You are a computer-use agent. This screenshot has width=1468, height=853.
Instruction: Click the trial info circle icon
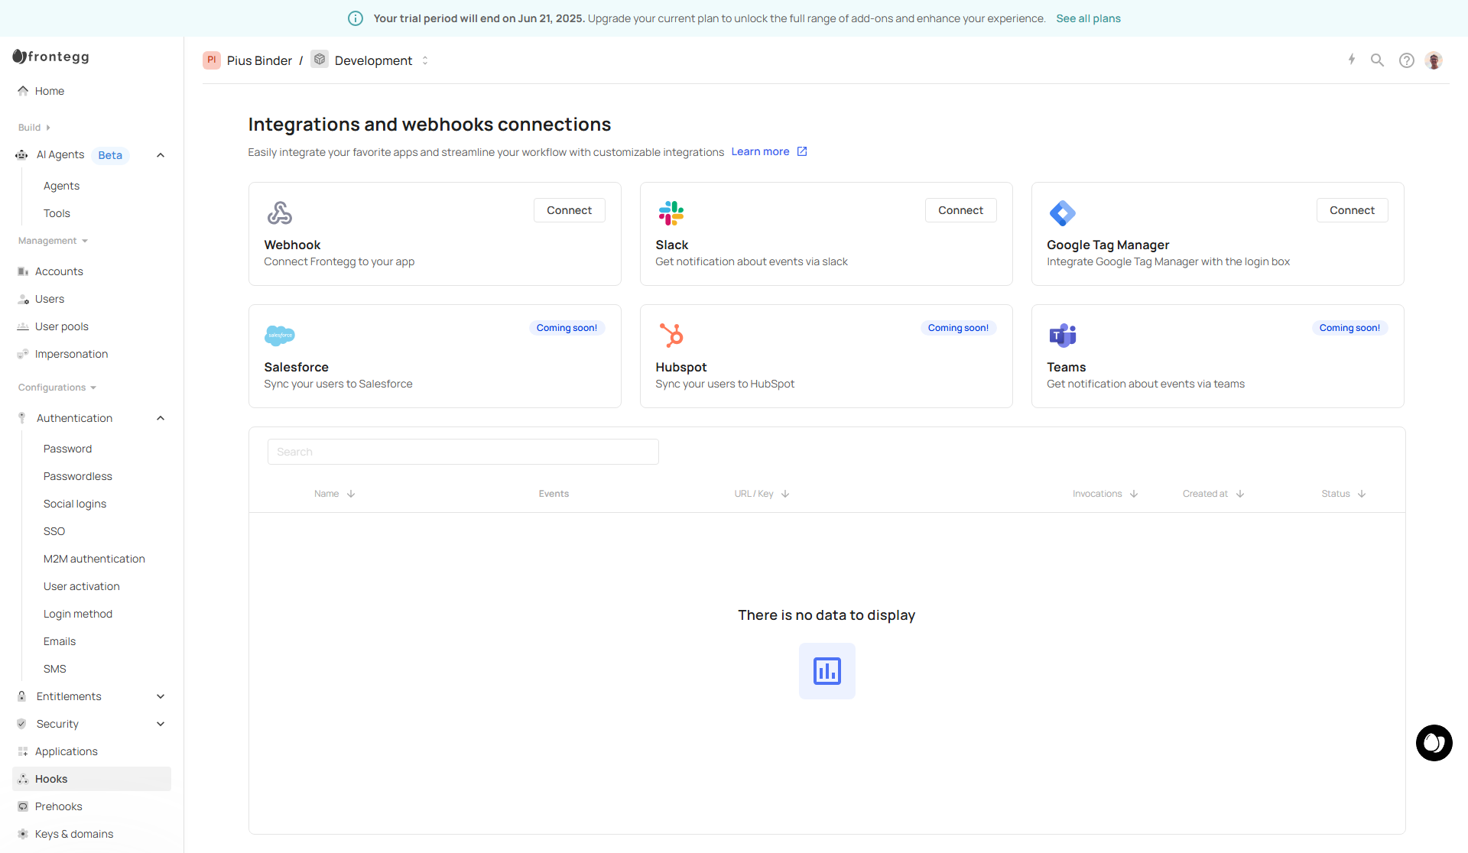pyautogui.click(x=356, y=18)
